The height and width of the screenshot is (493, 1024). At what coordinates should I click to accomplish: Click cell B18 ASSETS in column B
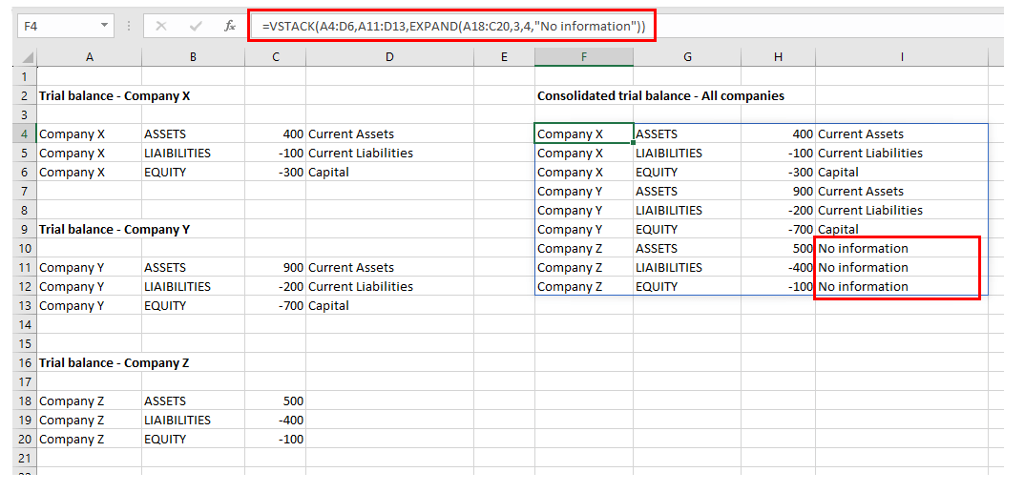click(194, 401)
